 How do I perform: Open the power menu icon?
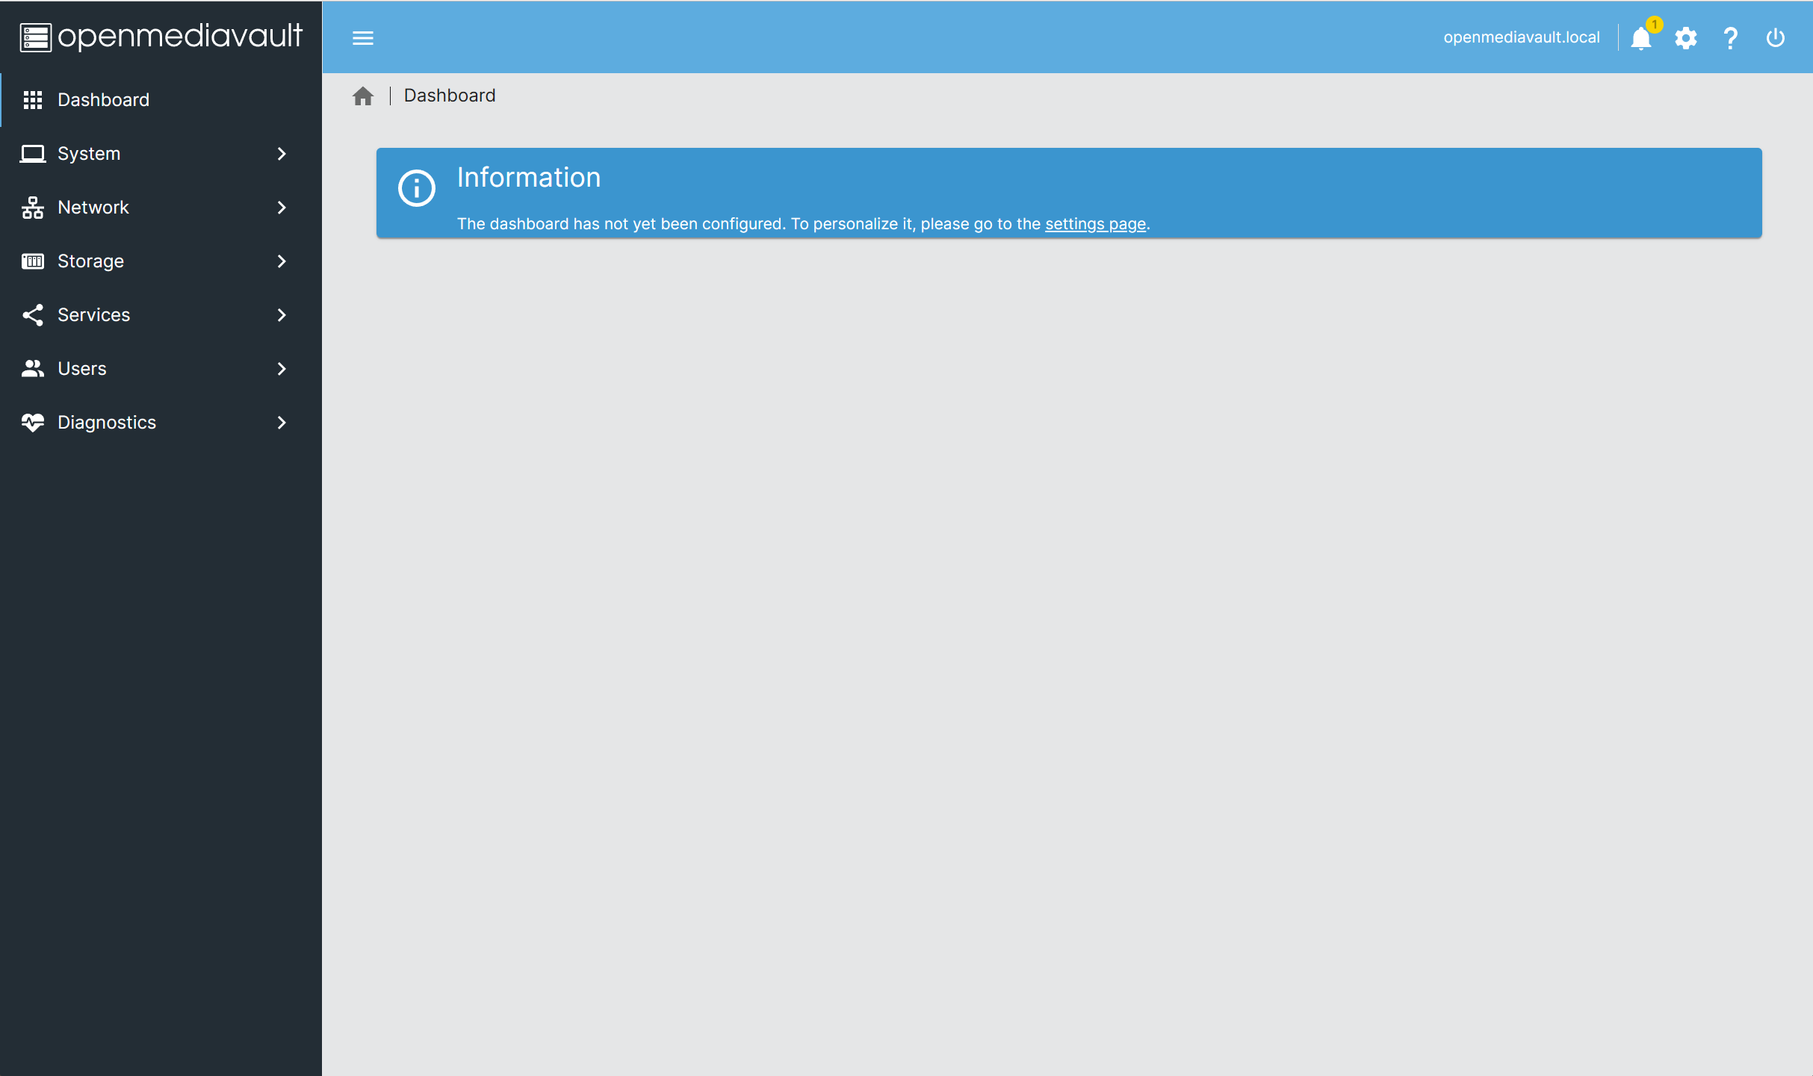pyautogui.click(x=1775, y=38)
